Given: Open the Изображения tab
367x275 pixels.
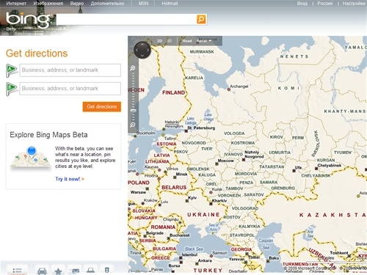Looking at the screenshot, I should coord(48,4).
